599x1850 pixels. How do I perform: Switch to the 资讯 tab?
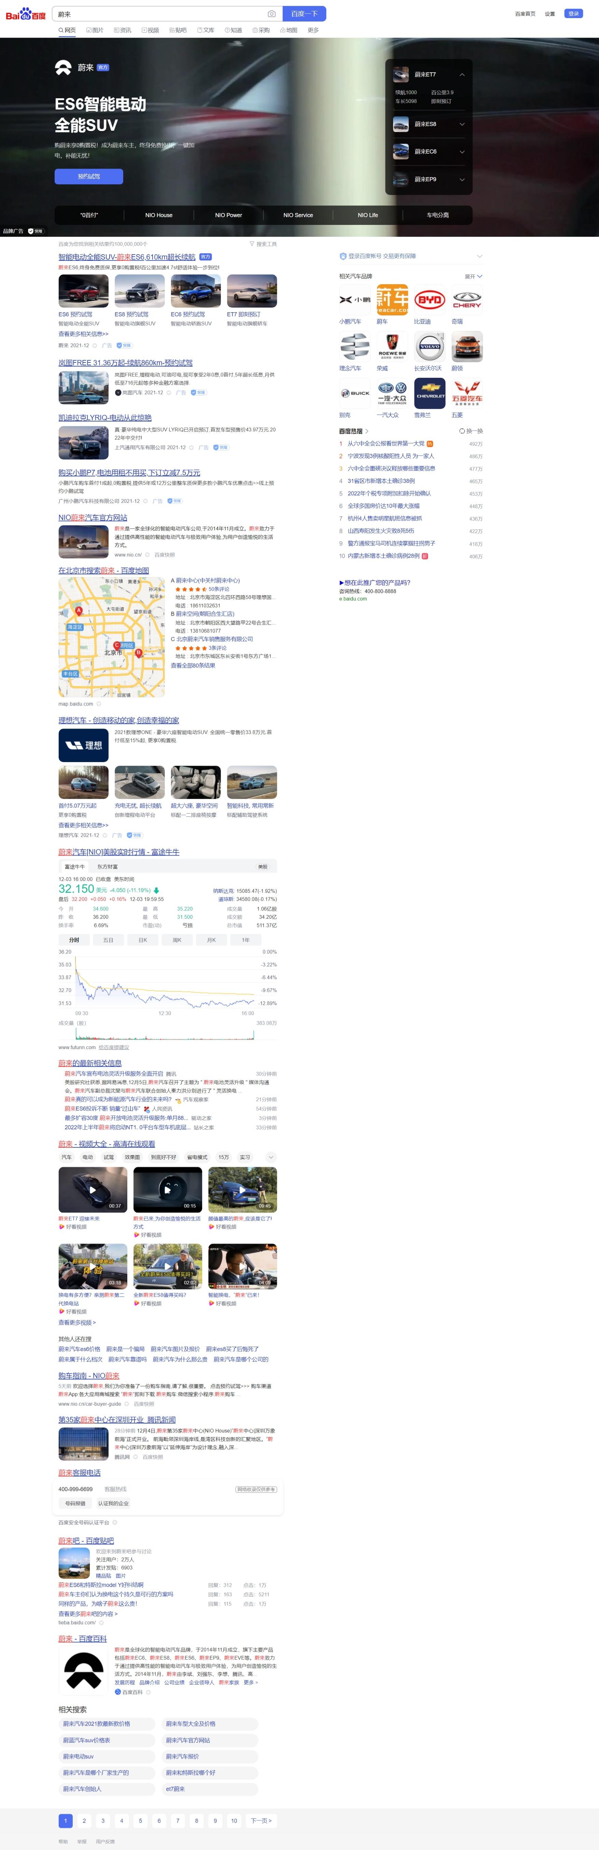coord(122,30)
